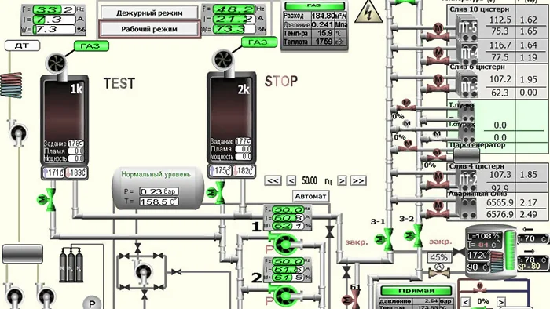Image resolution: width=550 pixels, height=309 pixels.
Task: Click the Слив 10 цистерн 112.5 value
Action: [500, 20]
